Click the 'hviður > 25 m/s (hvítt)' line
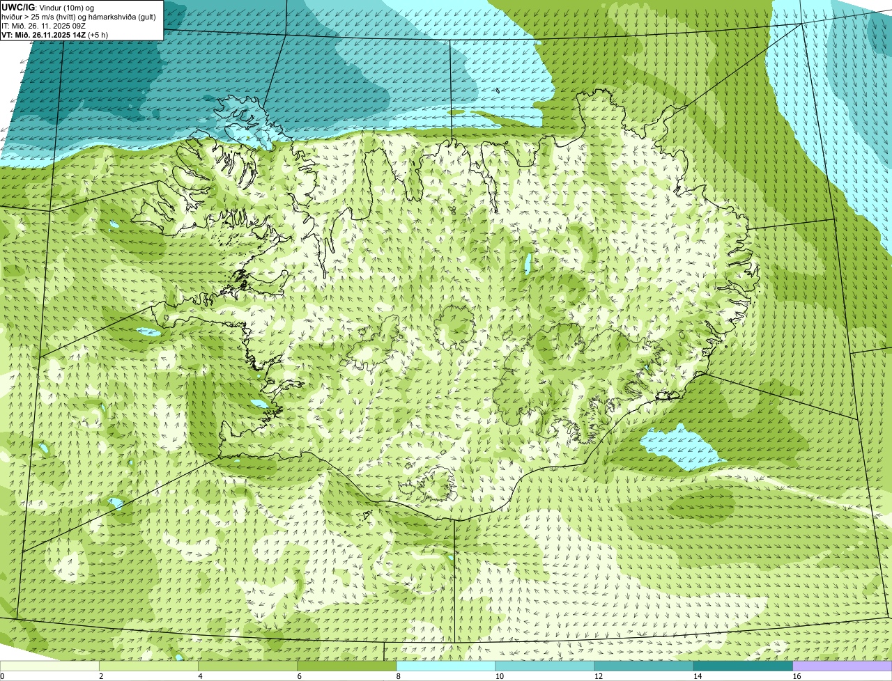 point(79,16)
